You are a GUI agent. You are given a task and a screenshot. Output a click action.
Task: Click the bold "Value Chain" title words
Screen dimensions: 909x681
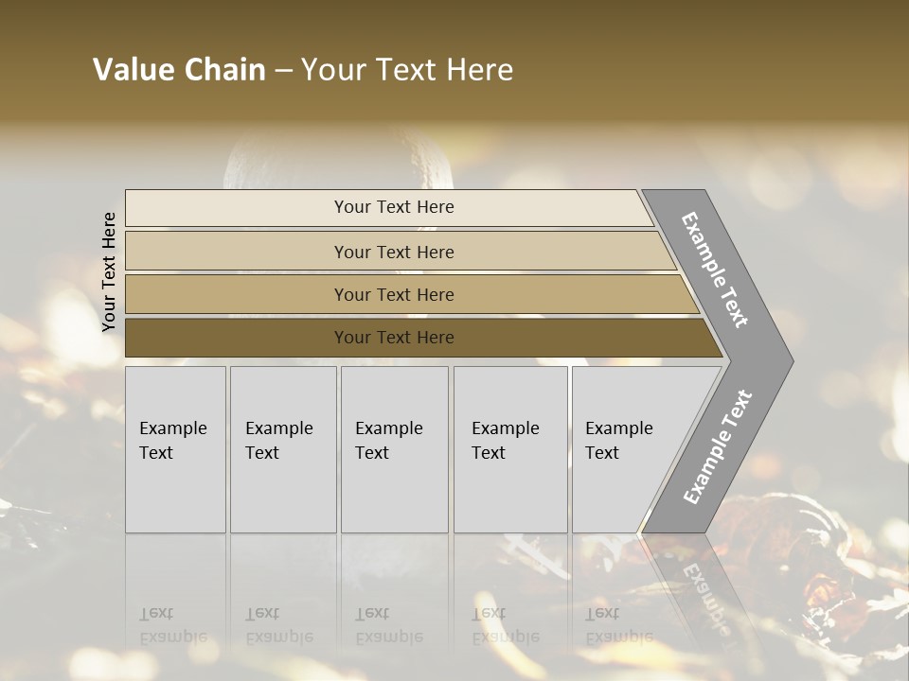(x=179, y=70)
